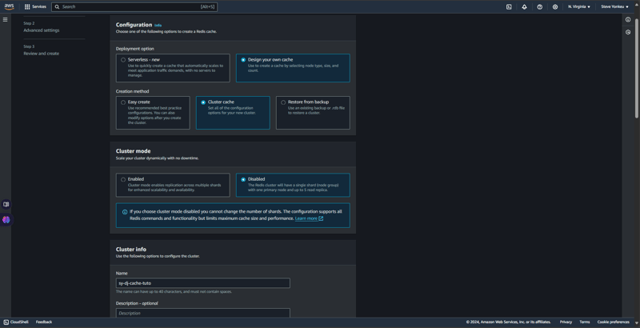Image resolution: width=640 pixels, height=328 pixels.
Task: Open the settings gear in top bar
Action: (x=555, y=7)
